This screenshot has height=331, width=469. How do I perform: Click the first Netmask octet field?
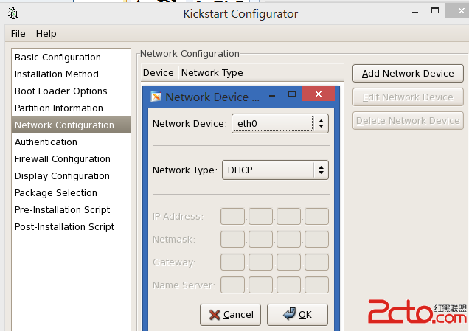click(x=232, y=239)
